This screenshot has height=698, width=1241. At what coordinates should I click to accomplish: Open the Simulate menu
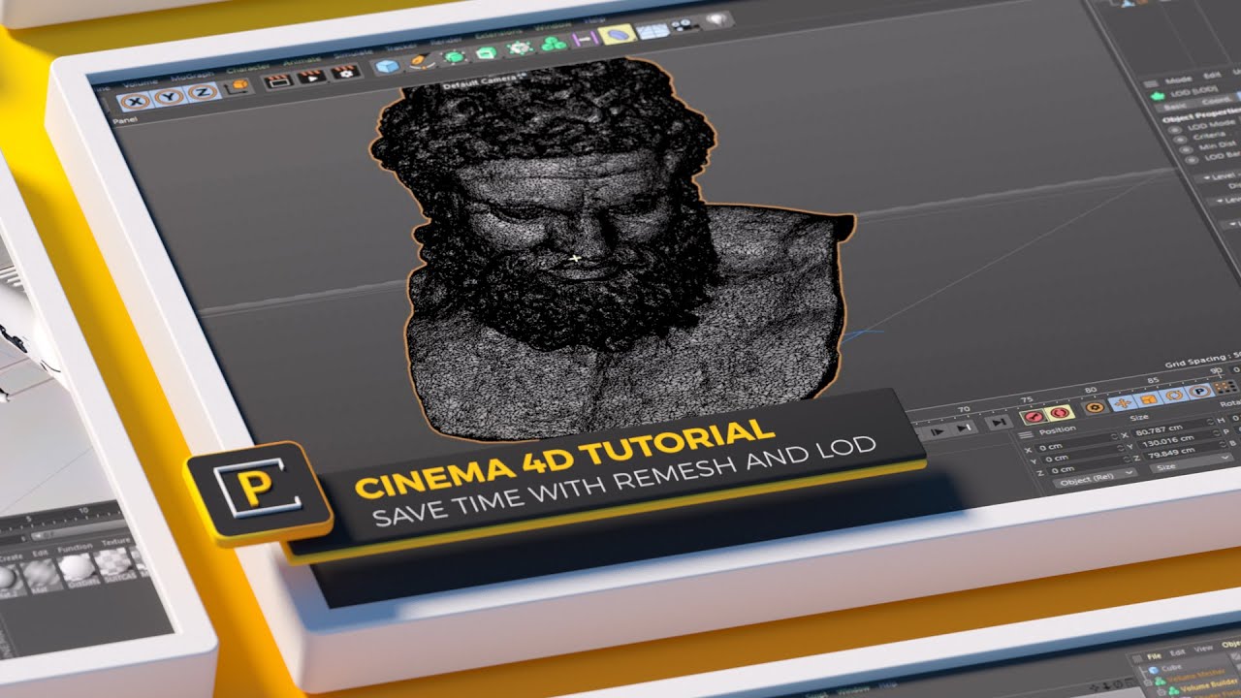pos(353,54)
